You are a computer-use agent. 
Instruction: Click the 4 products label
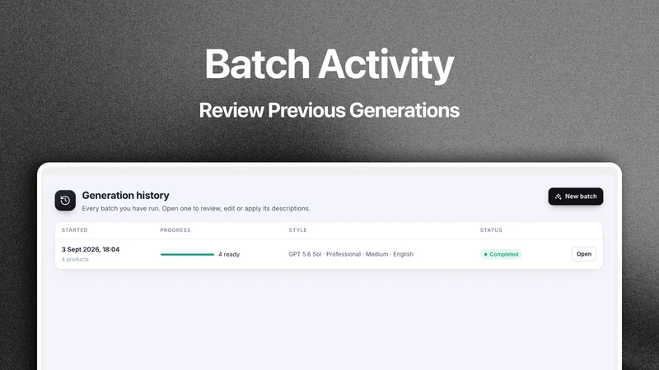coord(75,259)
